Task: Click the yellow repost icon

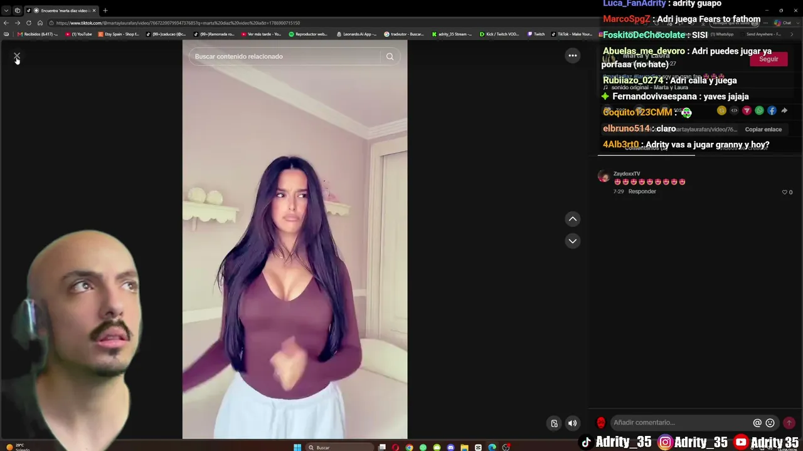Action: point(721,111)
